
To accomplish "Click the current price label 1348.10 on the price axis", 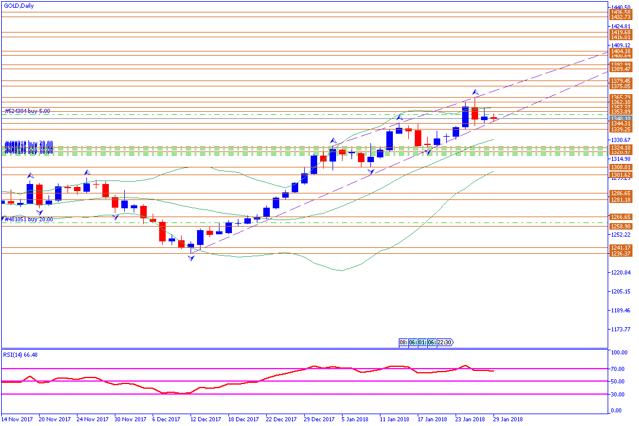I will click(x=619, y=118).
